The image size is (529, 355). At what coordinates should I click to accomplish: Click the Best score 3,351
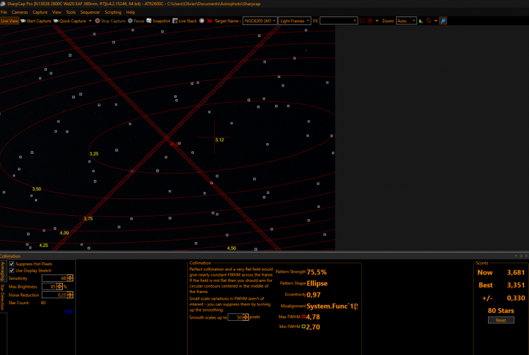click(x=516, y=285)
